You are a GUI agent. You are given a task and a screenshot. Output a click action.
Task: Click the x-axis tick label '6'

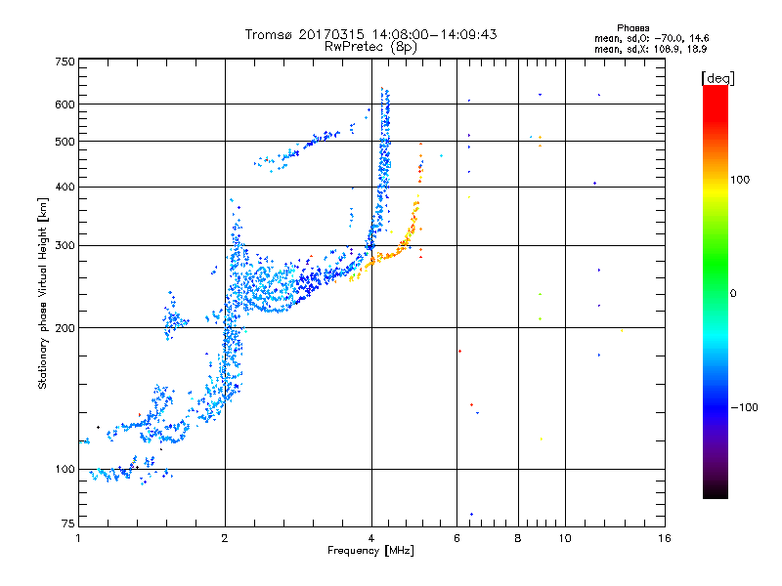tap(456, 538)
